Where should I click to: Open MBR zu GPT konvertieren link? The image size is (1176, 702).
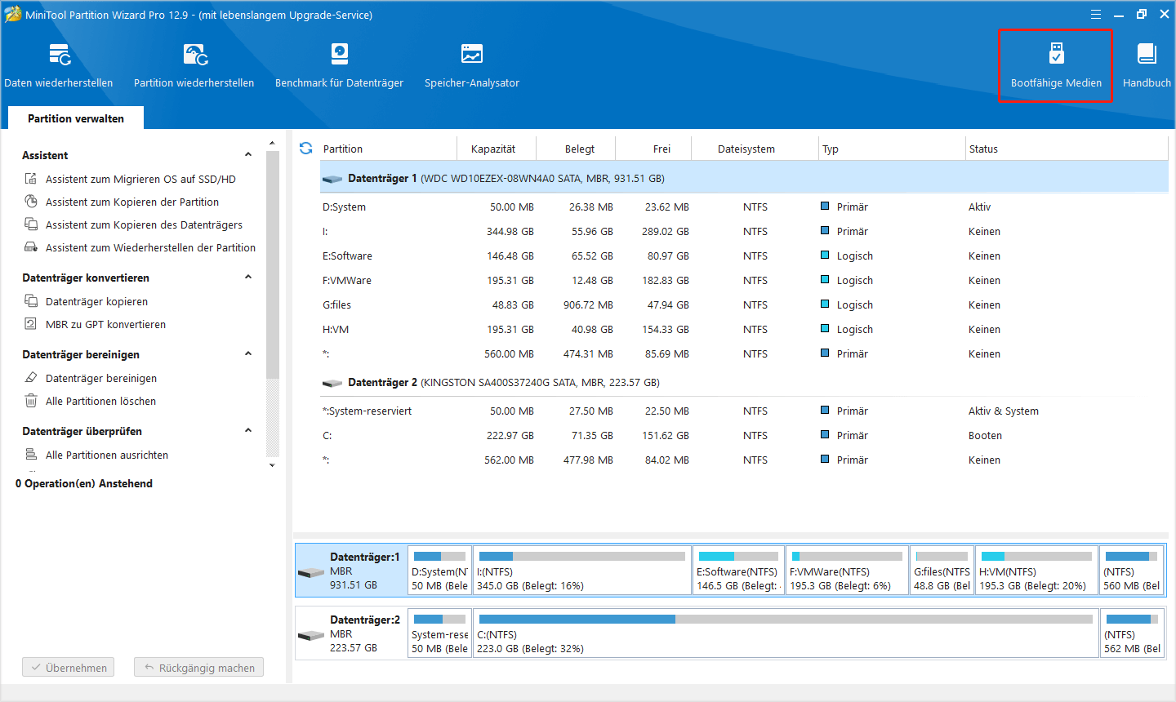[x=105, y=324]
